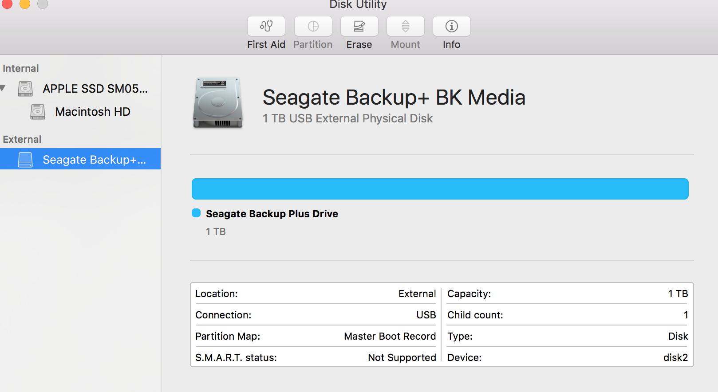This screenshot has width=718, height=392.
Task: Select Seagate Backup+ in External list
Action: 94,160
